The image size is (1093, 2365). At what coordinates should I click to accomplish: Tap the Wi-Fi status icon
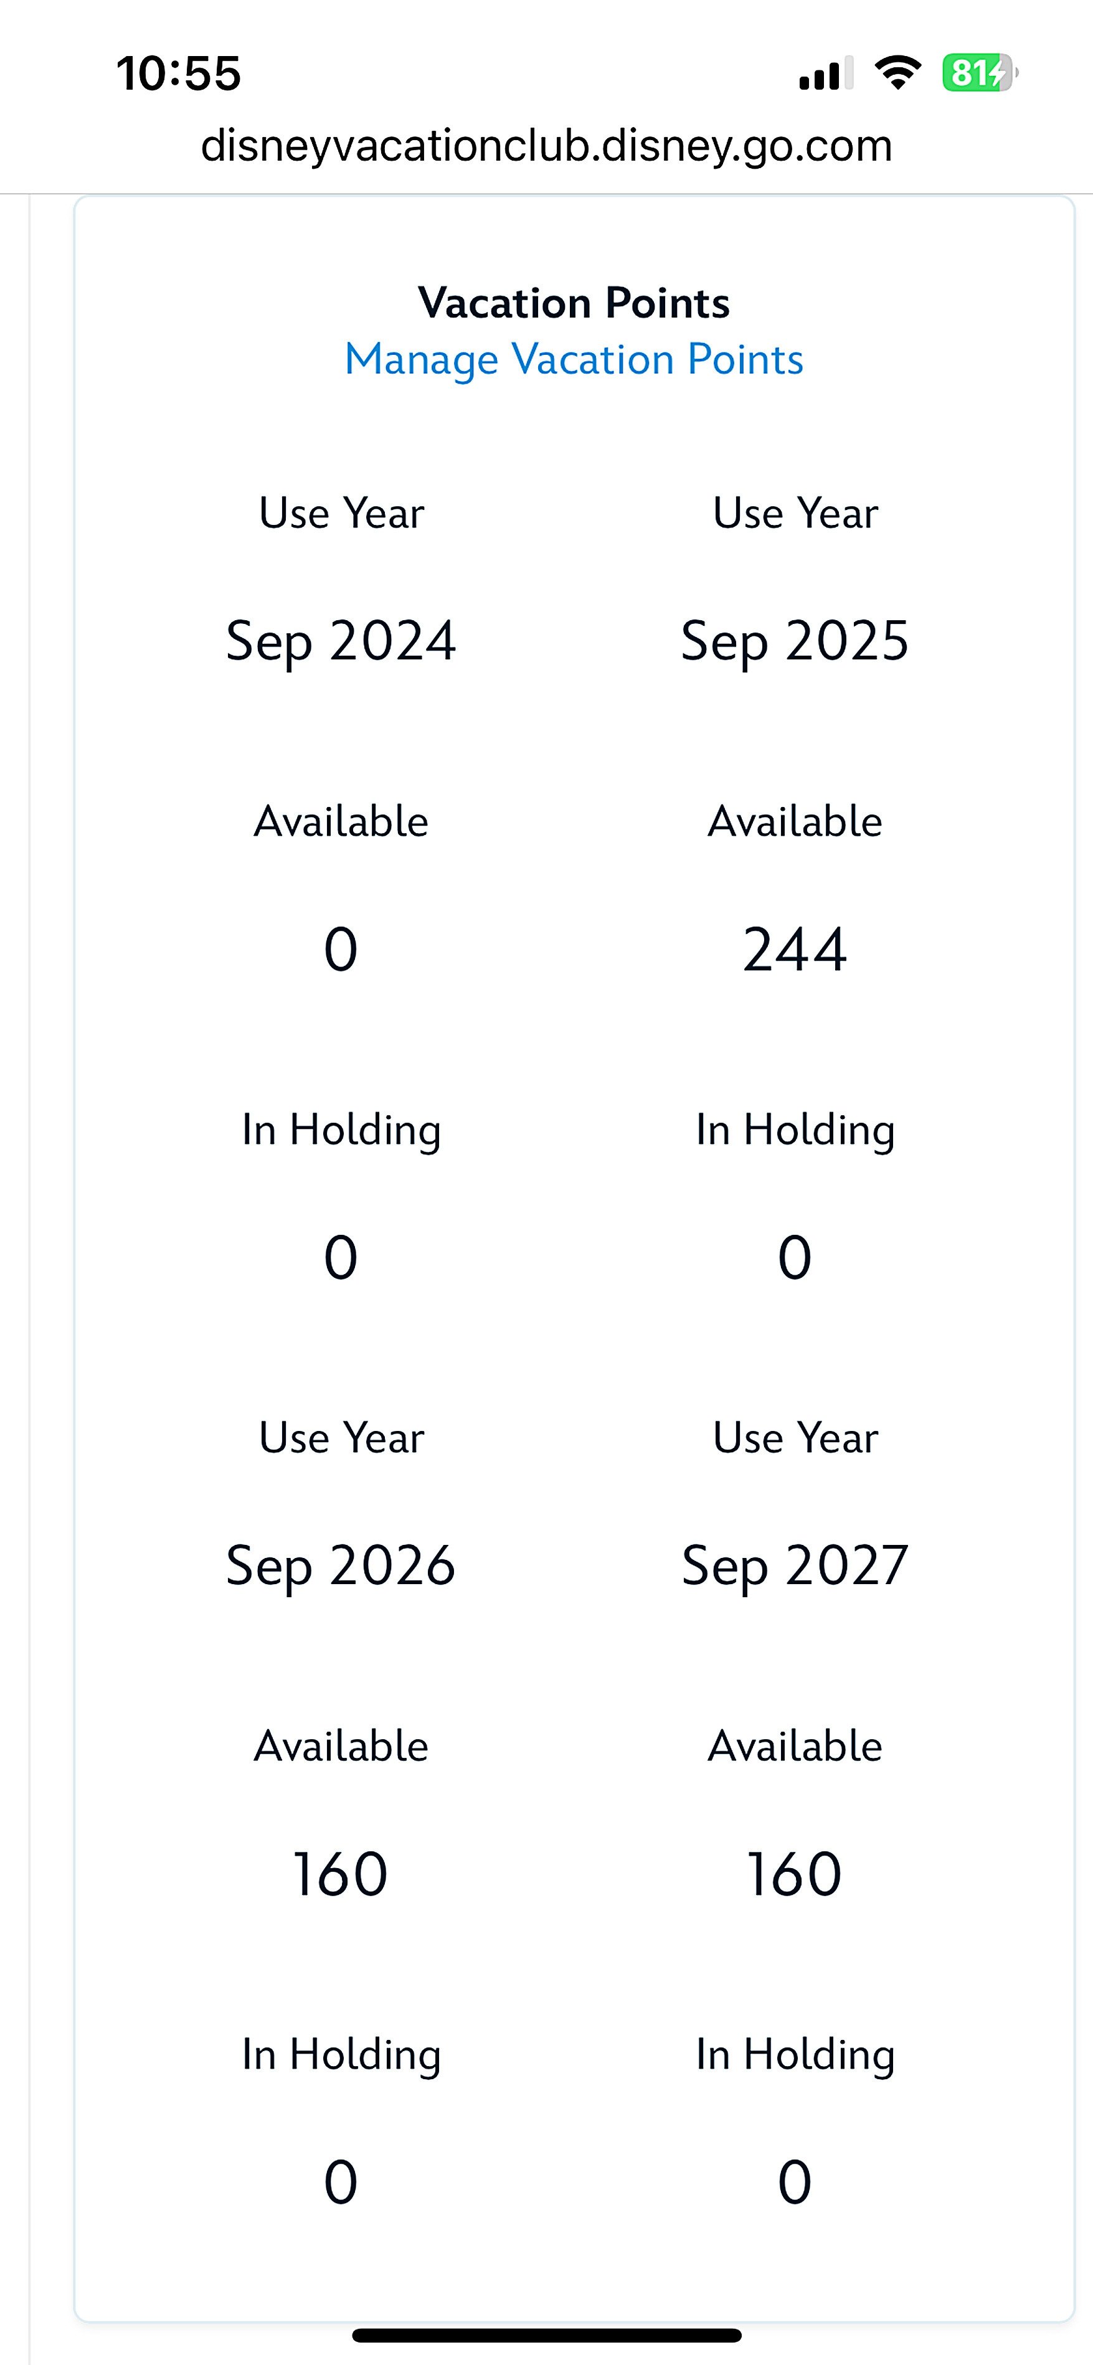(897, 72)
